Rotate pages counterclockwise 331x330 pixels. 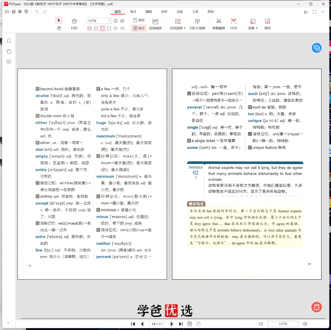[122, 28]
